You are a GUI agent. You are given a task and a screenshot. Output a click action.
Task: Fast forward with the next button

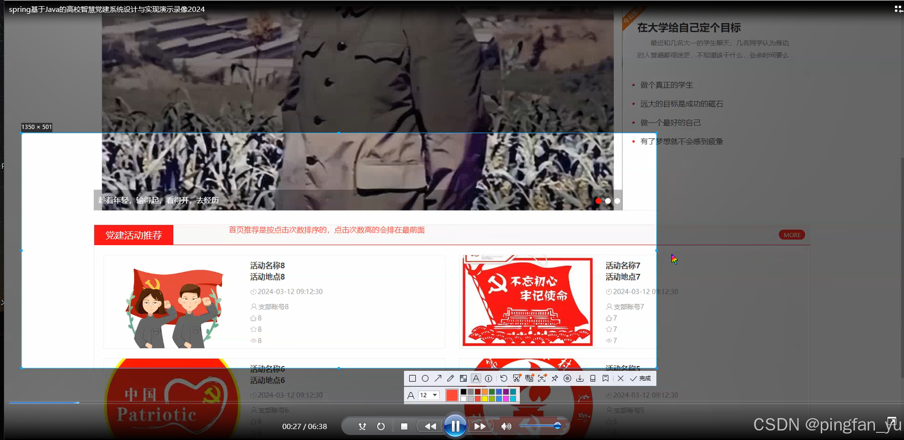[480, 426]
